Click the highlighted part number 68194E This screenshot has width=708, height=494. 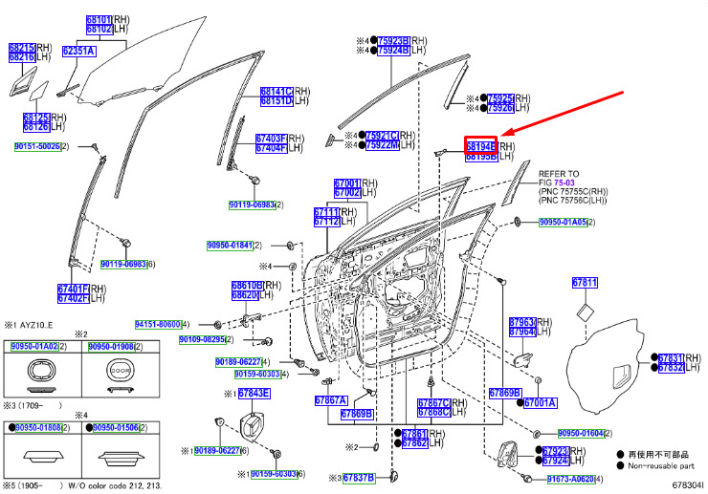(x=481, y=146)
